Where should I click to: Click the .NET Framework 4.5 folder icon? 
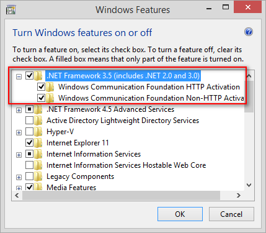[38, 109]
